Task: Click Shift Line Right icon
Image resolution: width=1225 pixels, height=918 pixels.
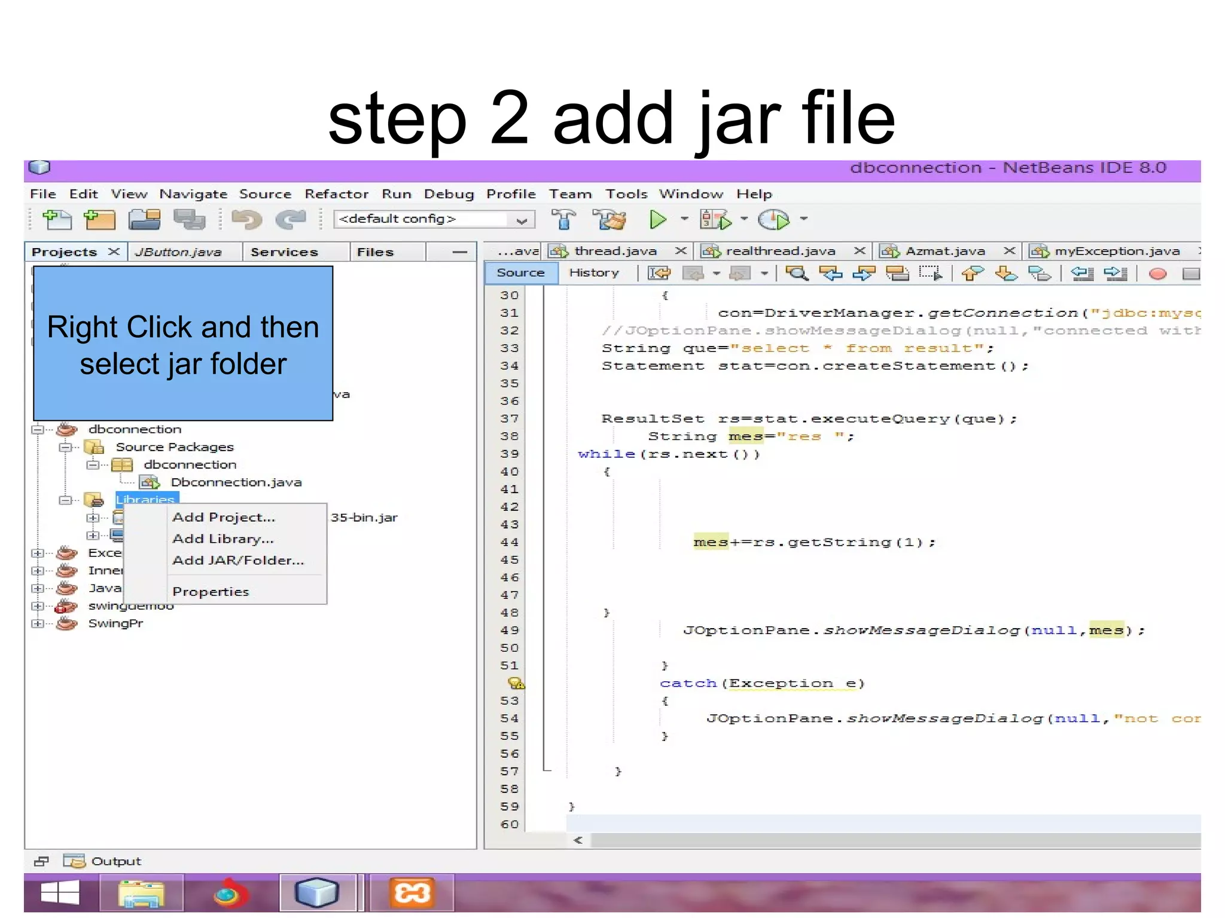Action: tap(1116, 274)
